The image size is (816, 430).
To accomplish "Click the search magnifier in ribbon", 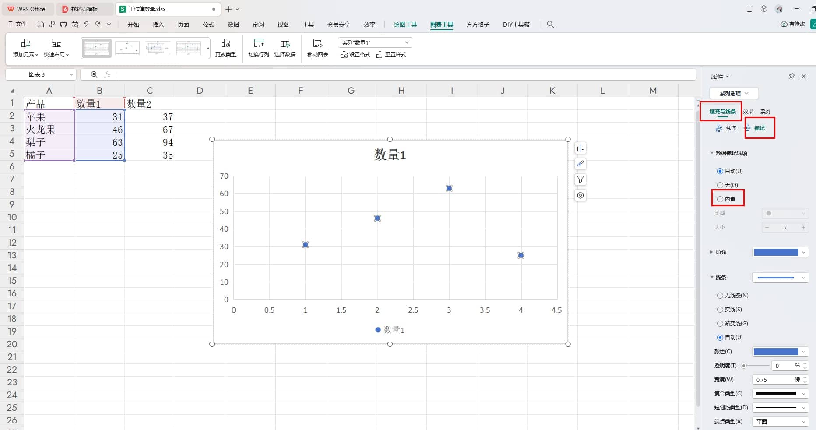I will (551, 25).
